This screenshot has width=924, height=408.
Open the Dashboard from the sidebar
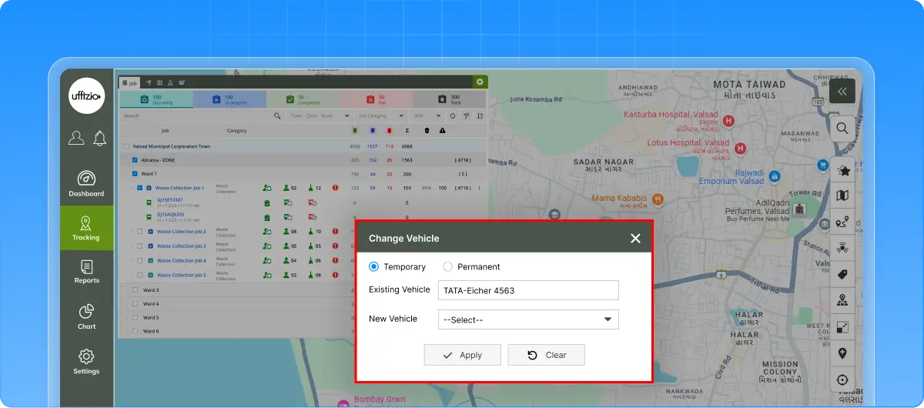pyautogui.click(x=86, y=183)
